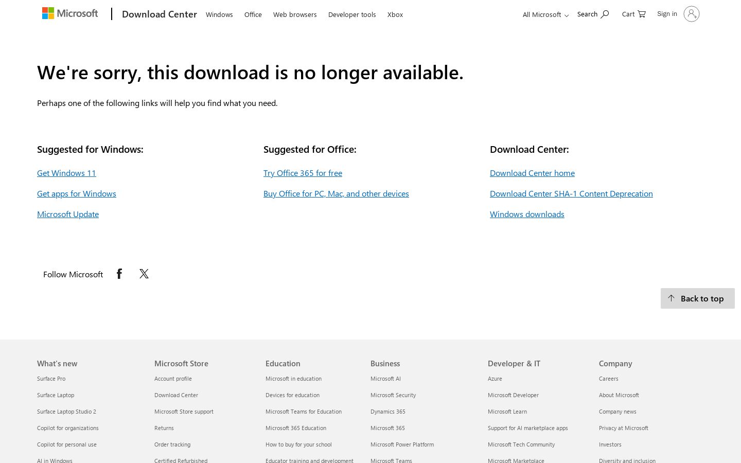The width and height of the screenshot is (741, 463).
Task: Open Microsoft in education link
Action: point(293,379)
